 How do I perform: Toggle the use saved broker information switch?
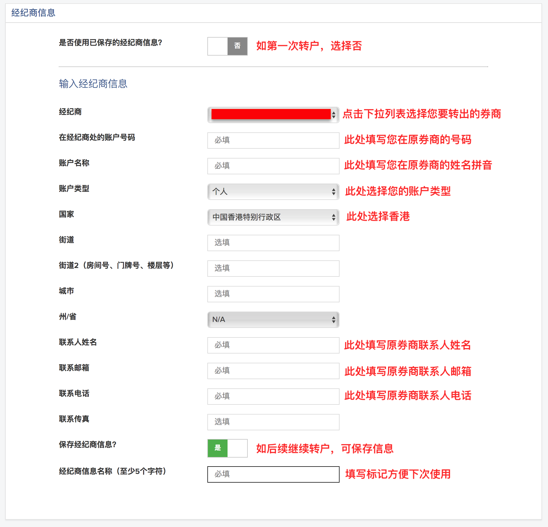(x=227, y=46)
